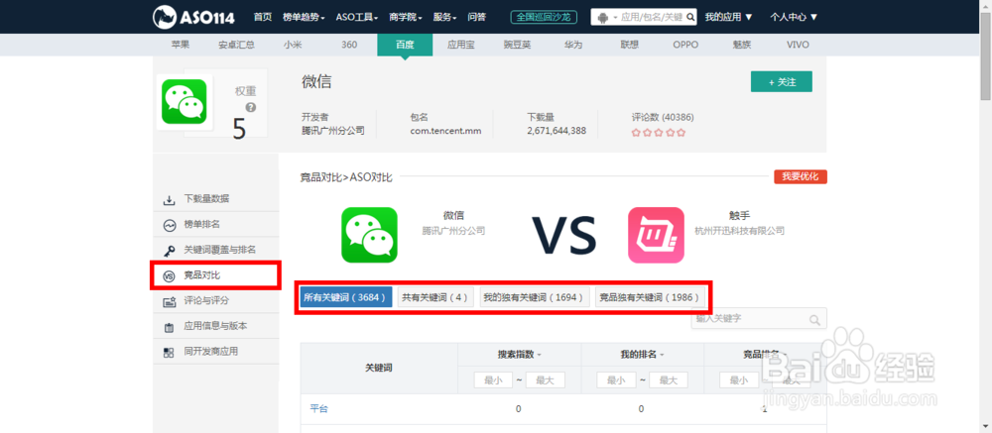Open 关键词覆盖与排名 in sidebar
The height and width of the screenshot is (433, 992).
coord(219,250)
